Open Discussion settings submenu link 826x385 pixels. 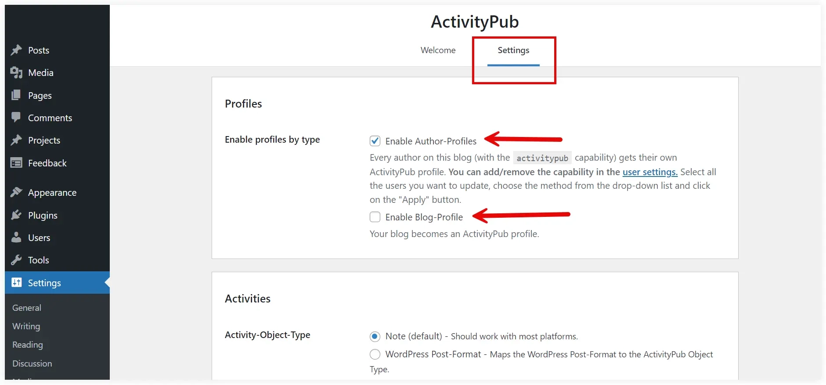[32, 363]
